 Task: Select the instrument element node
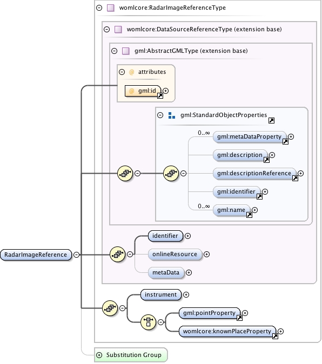(x=161, y=295)
